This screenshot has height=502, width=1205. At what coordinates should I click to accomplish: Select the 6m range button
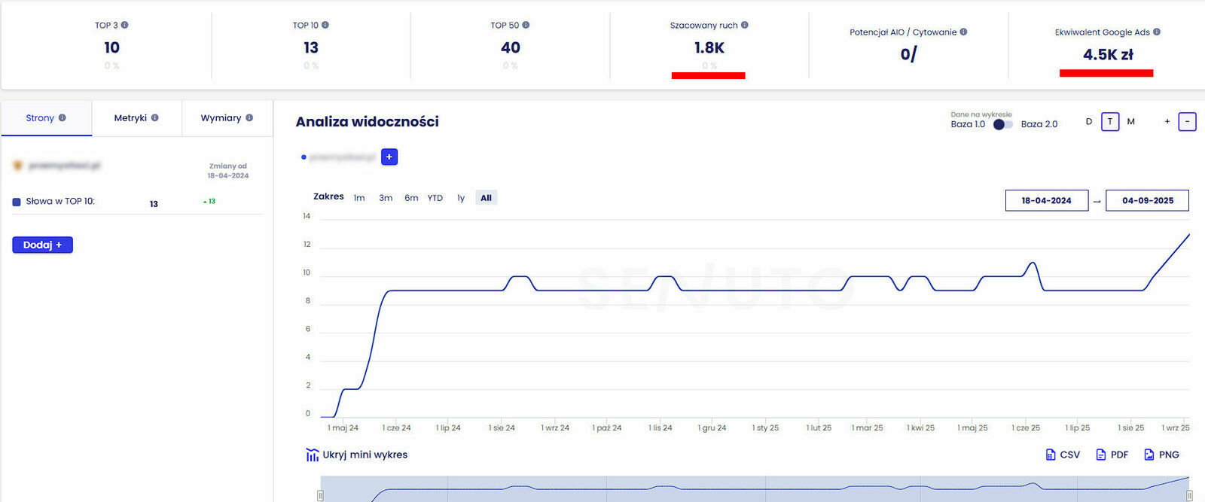click(411, 198)
